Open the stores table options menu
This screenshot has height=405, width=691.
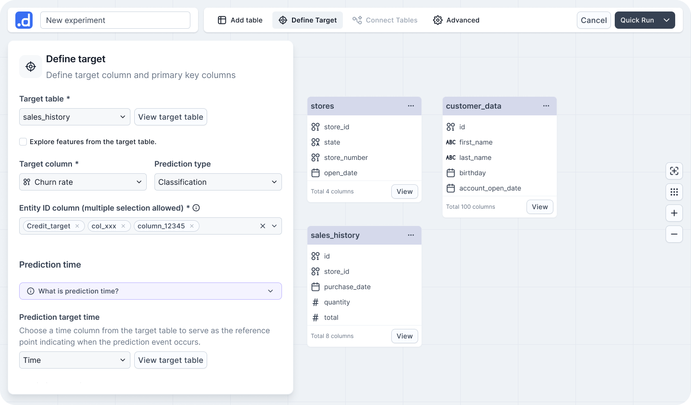[411, 106]
